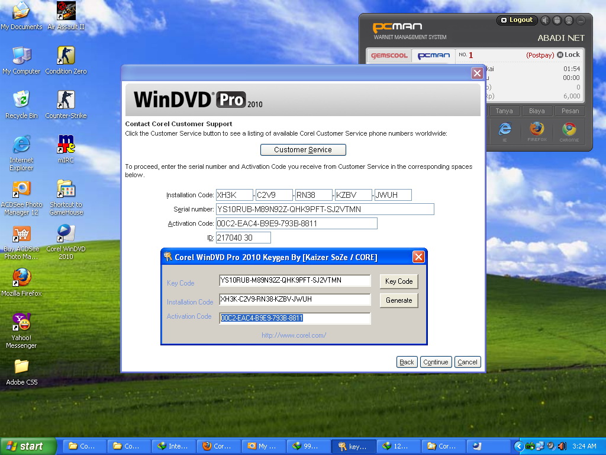This screenshot has height=455, width=606.
Task: Click Logout in the PCMAN panel
Action: (517, 20)
